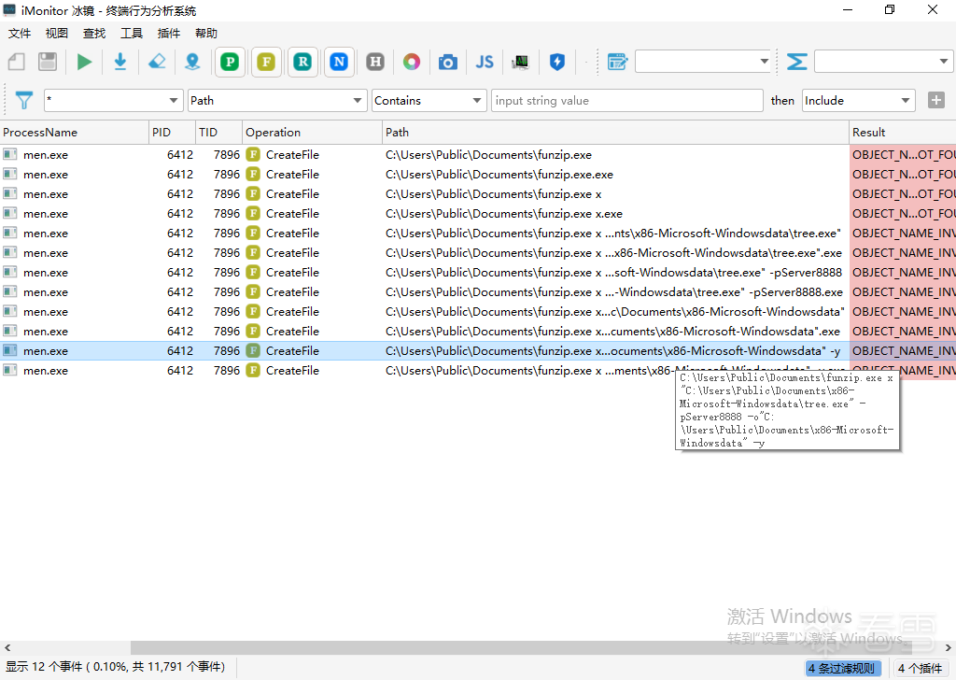Open the 查找 menu
This screenshot has height=680, width=956.
[94, 33]
